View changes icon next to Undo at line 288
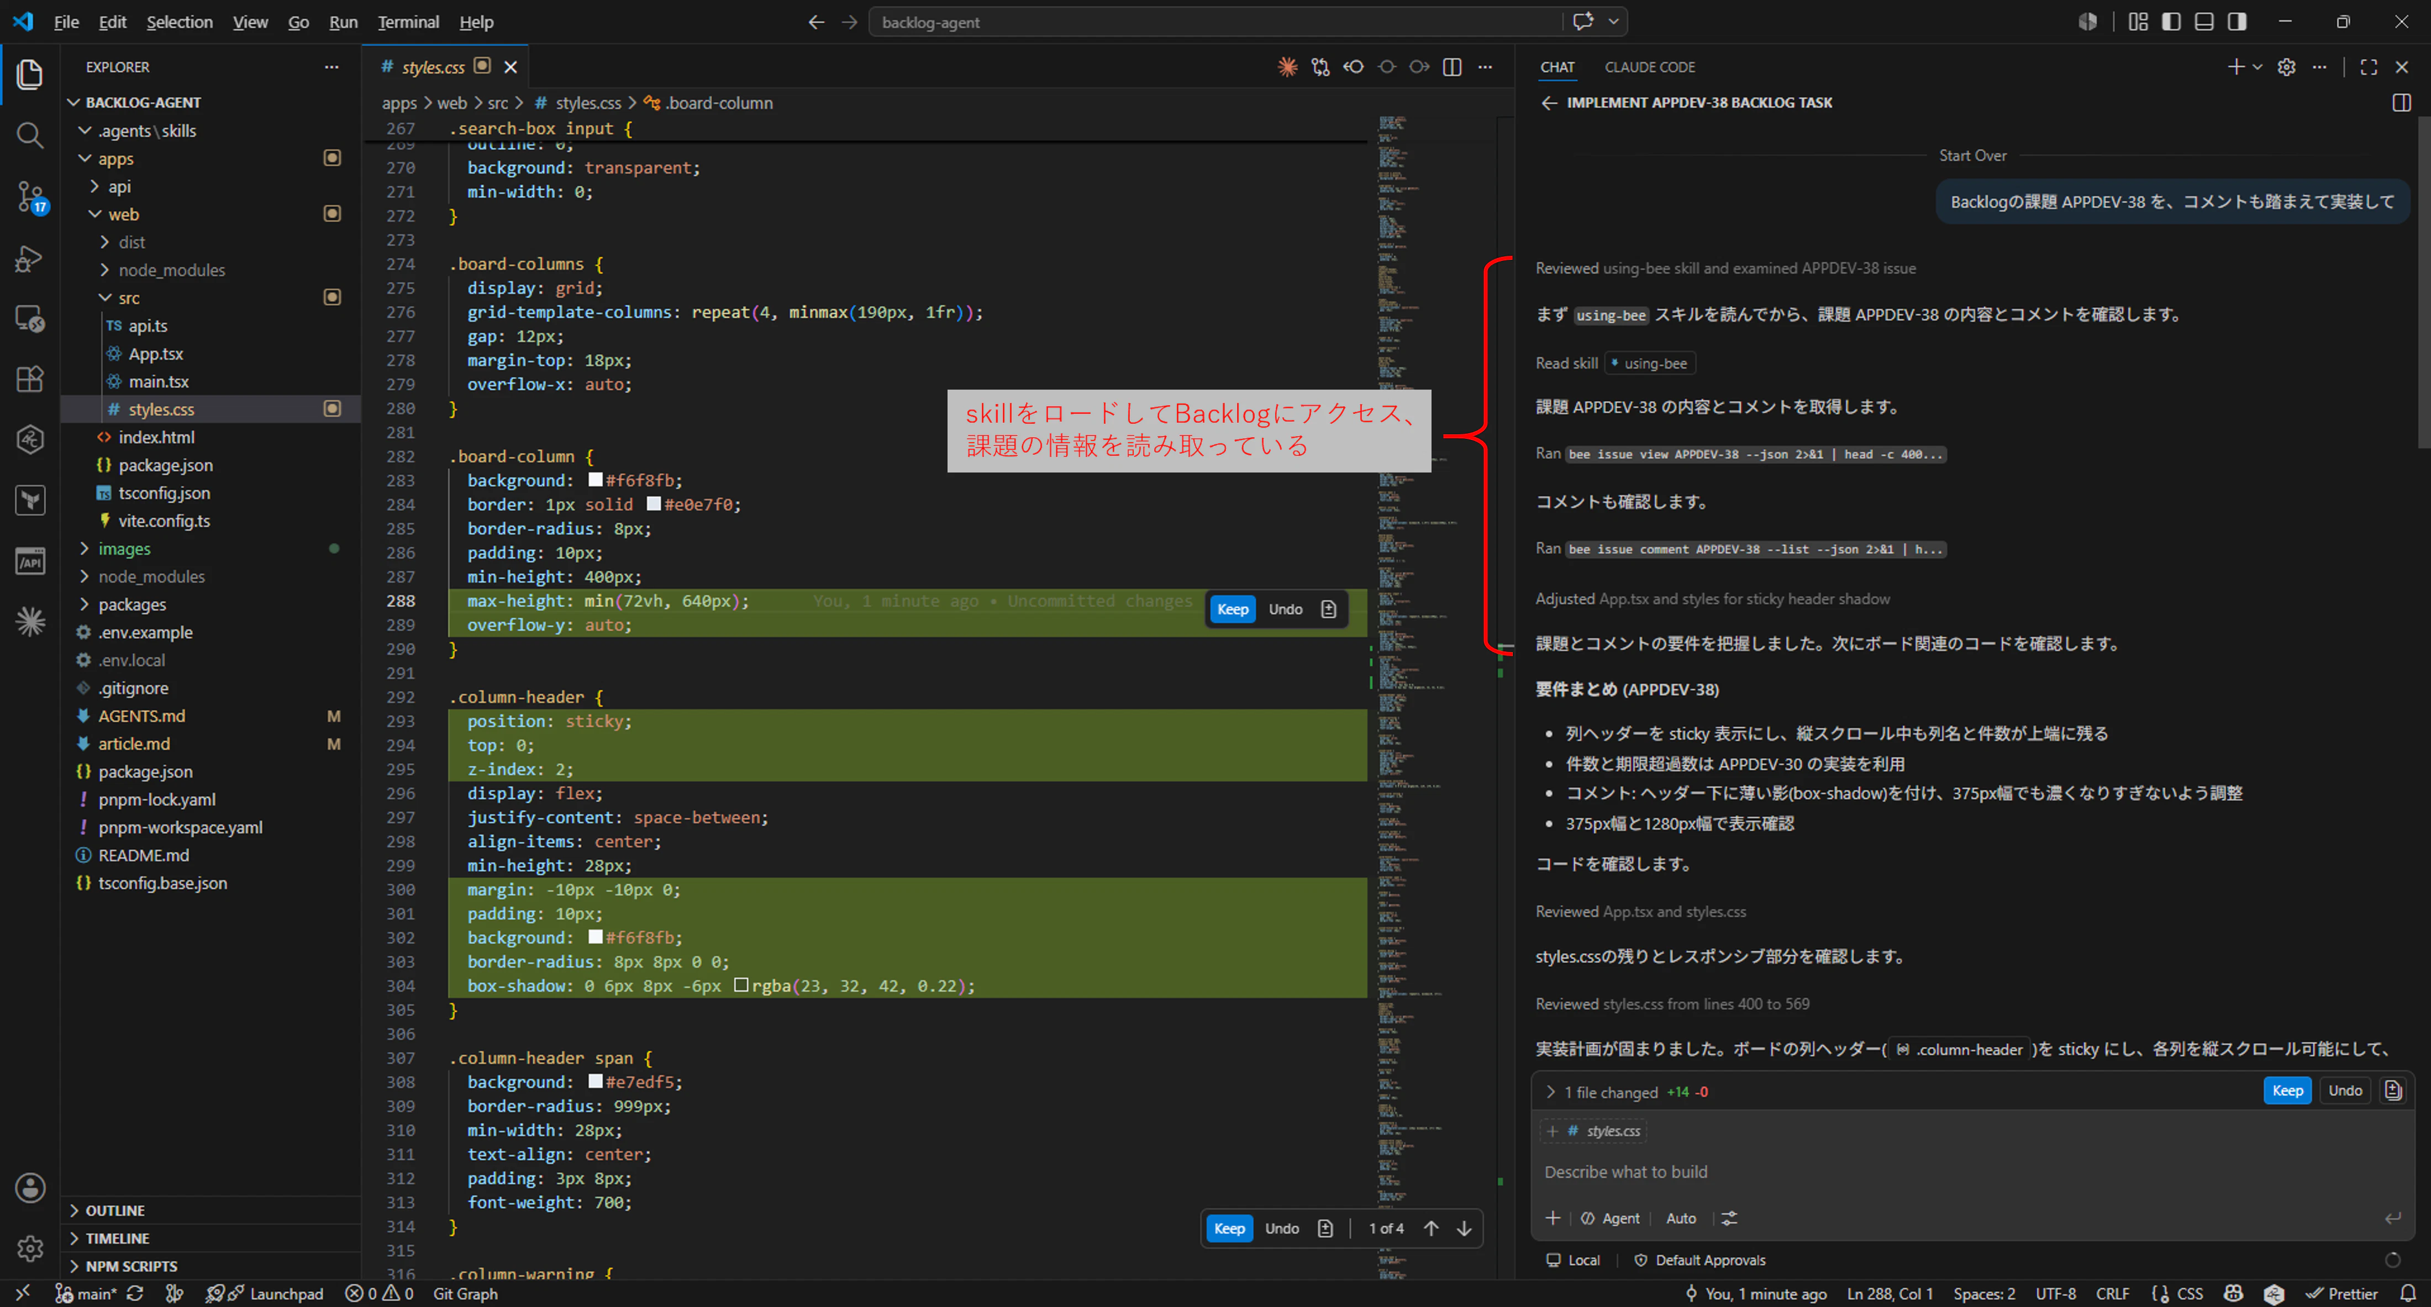Viewport: 2431px width, 1307px height. [1329, 610]
